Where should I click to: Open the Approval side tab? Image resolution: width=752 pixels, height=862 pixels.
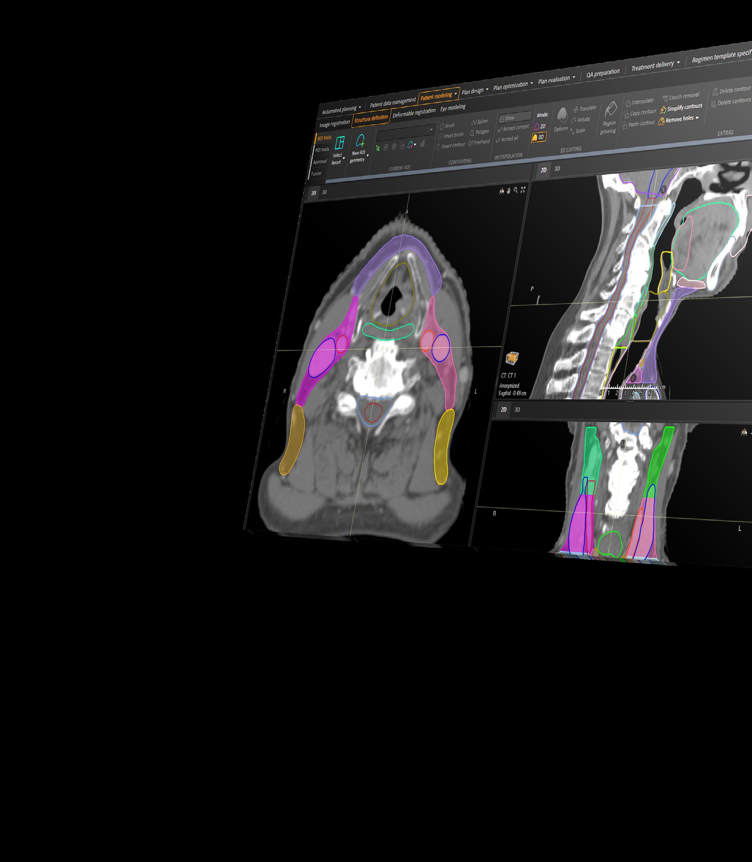[320, 162]
